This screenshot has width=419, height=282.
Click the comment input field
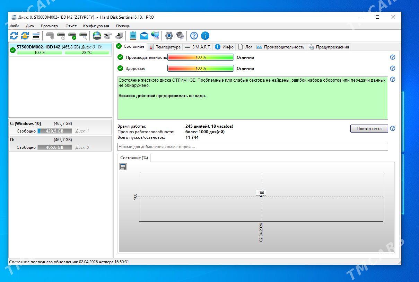coord(252,147)
